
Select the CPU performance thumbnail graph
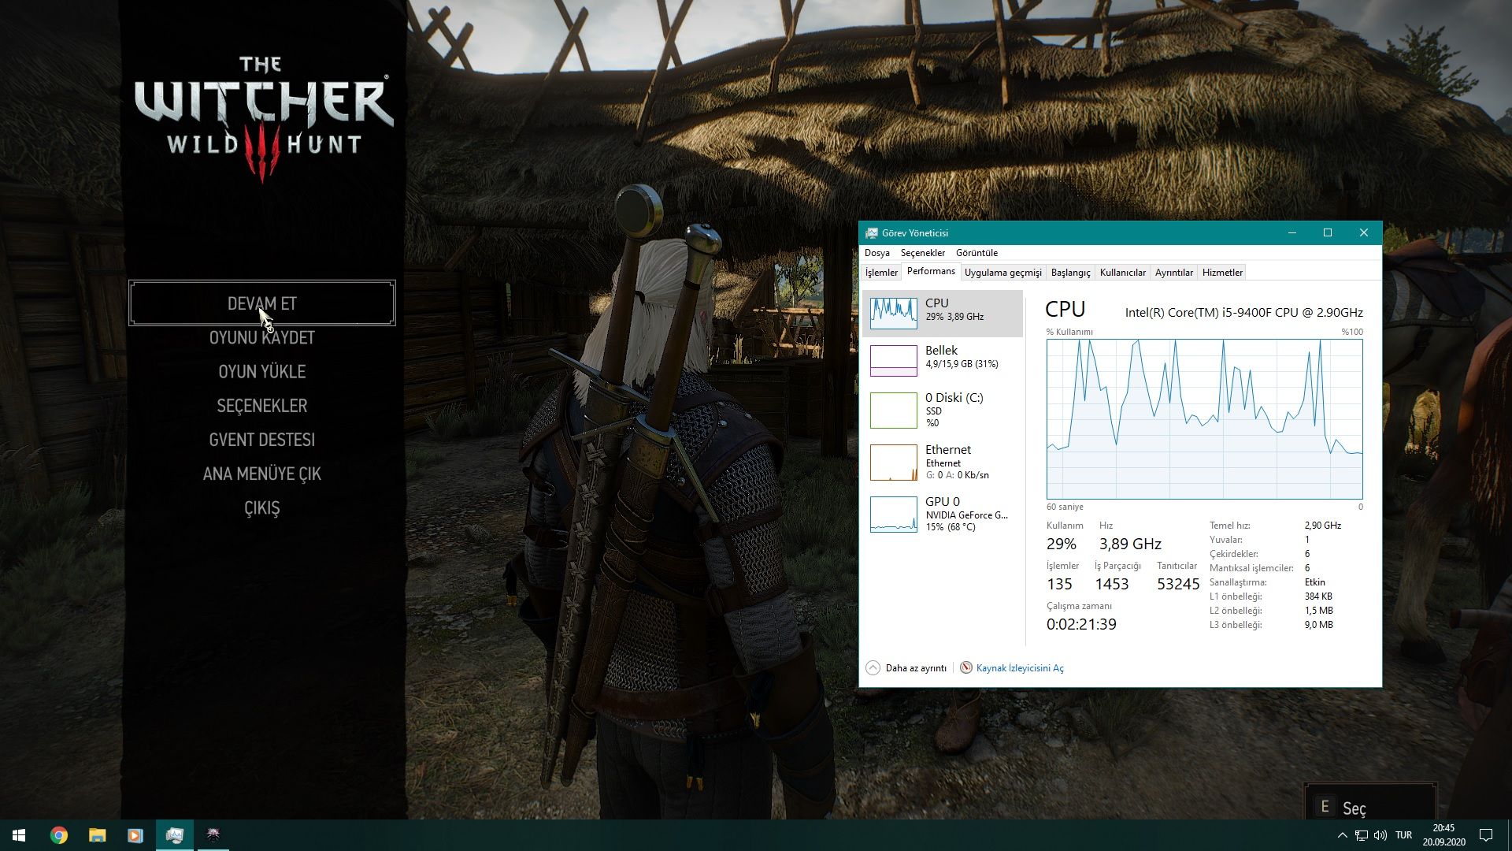pyautogui.click(x=893, y=313)
